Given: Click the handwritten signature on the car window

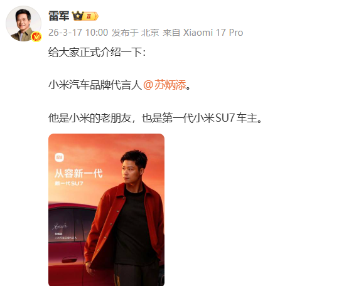Looking at the screenshot, I should [60, 226].
